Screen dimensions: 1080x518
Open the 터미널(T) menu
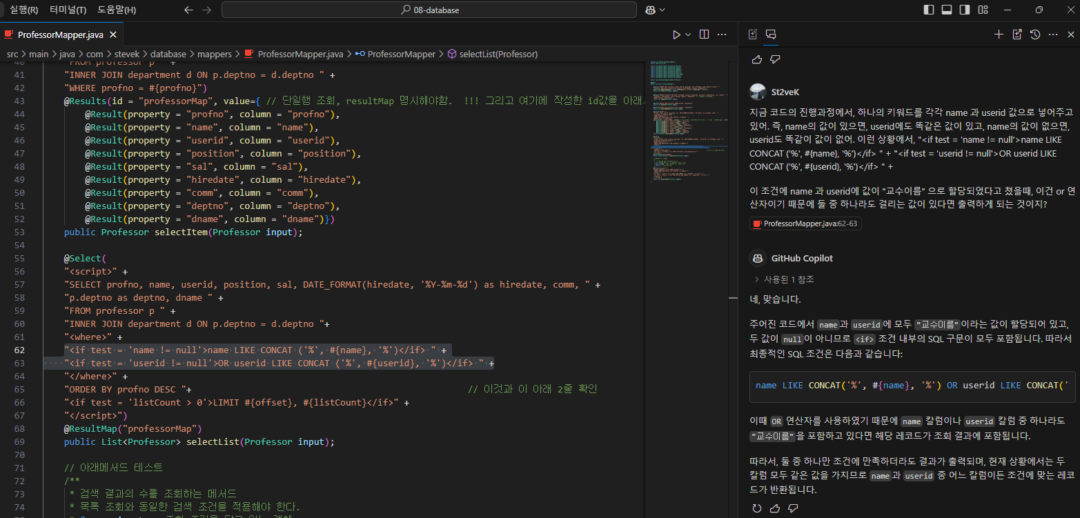[x=68, y=10]
